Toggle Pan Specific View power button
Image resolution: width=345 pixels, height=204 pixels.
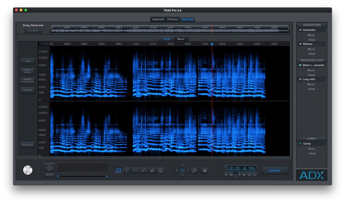click(x=49, y=169)
